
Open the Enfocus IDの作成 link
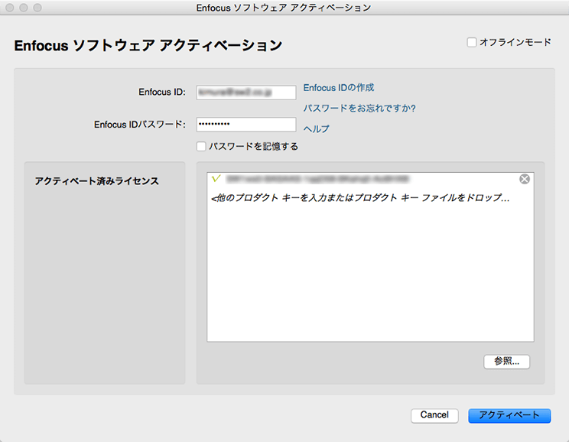(x=339, y=88)
